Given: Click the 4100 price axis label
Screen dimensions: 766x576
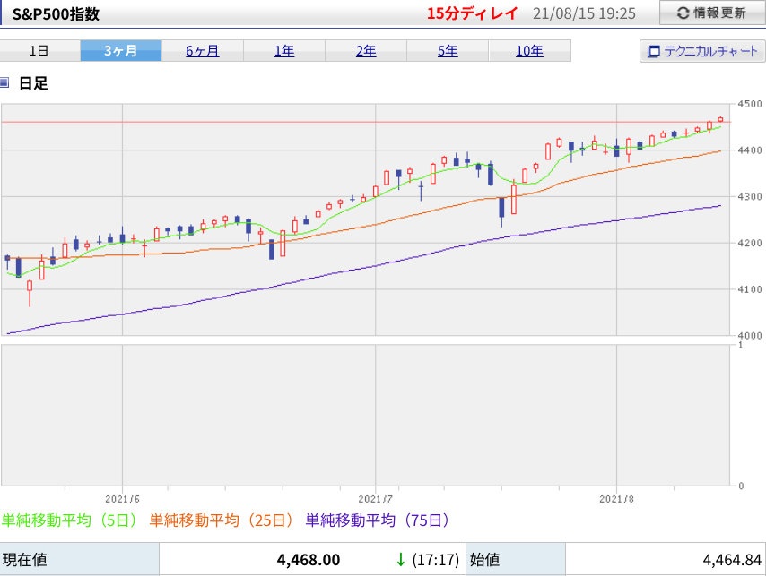Looking at the screenshot, I should pos(750,289).
